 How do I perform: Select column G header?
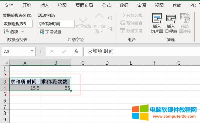click(x=179, y=63)
